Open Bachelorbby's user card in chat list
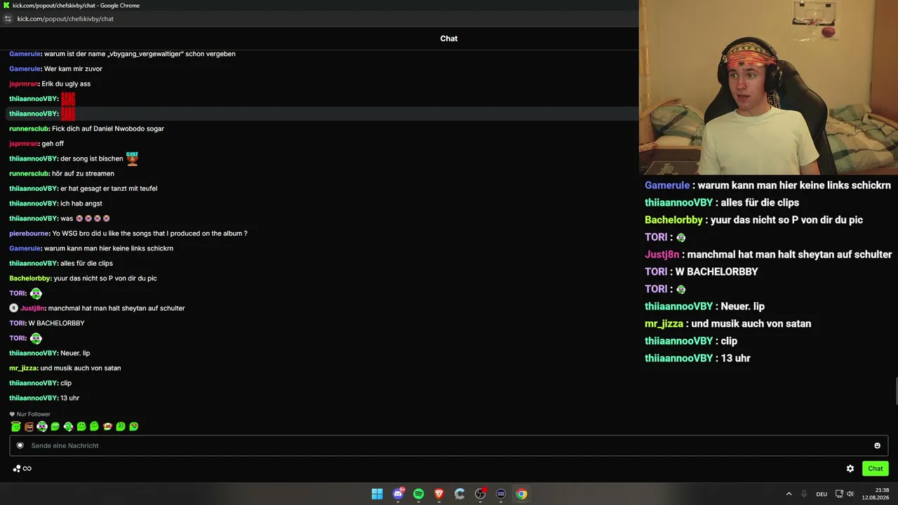The height and width of the screenshot is (505, 898). pos(30,278)
